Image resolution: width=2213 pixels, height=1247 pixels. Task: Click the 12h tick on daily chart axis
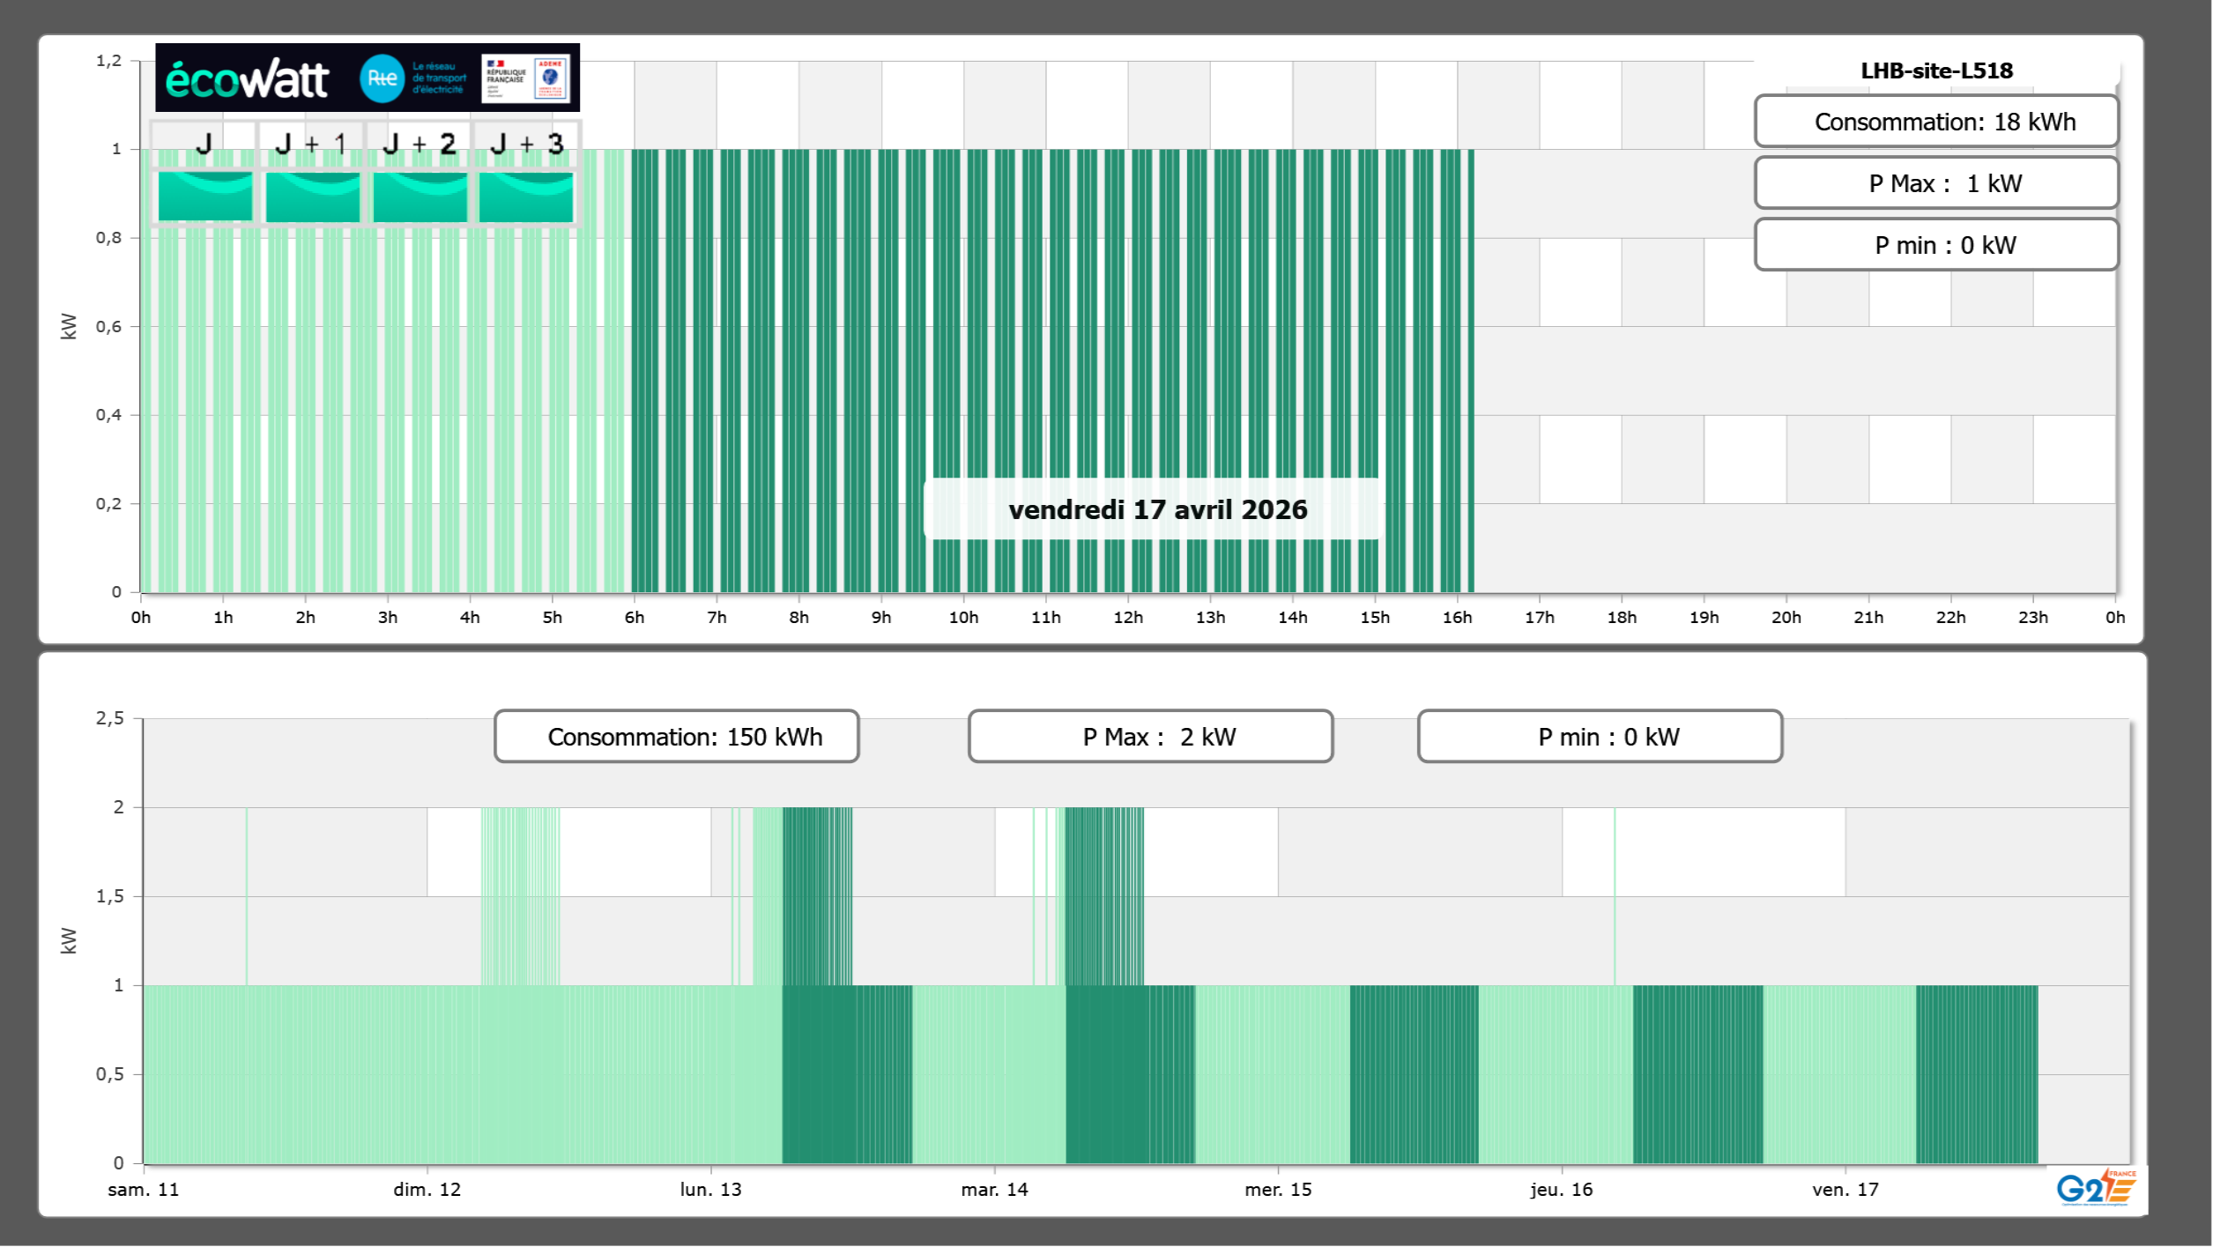tap(1128, 617)
